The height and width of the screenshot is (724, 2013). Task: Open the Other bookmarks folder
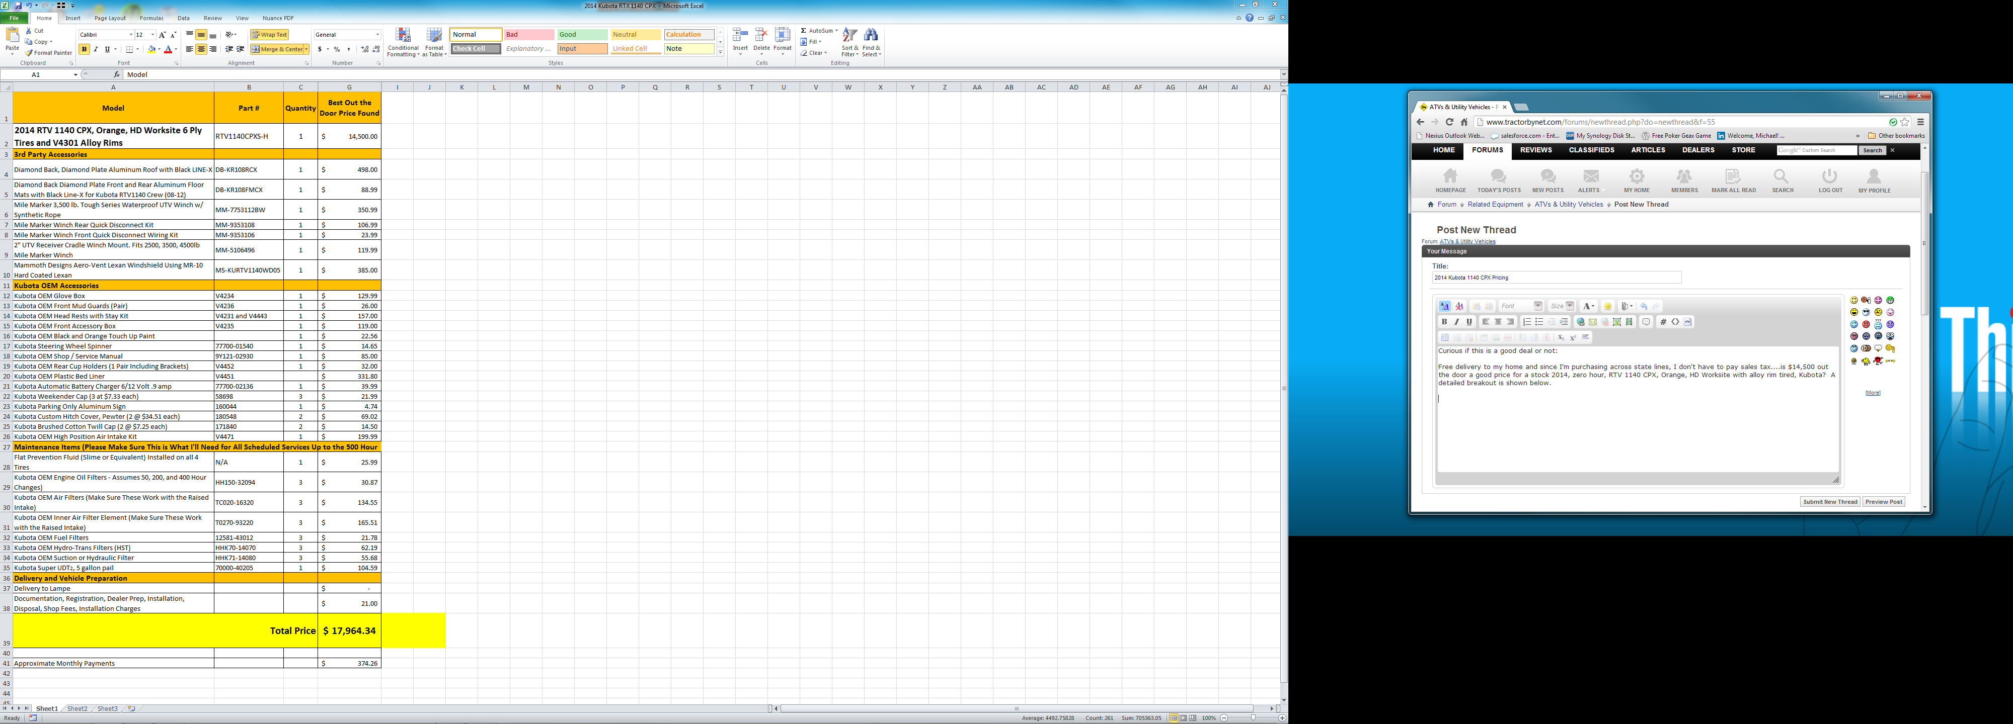1896,136
